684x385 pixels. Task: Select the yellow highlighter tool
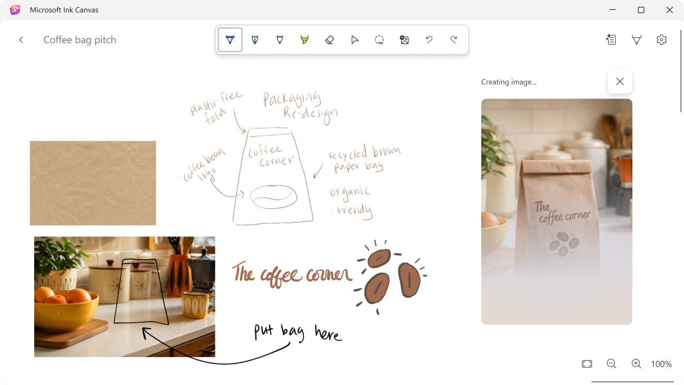click(304, 39)
